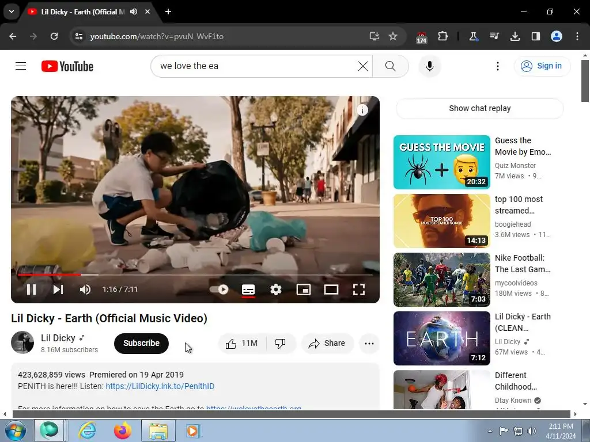
Task: Click the video progress bar
Action: point(195,275)
